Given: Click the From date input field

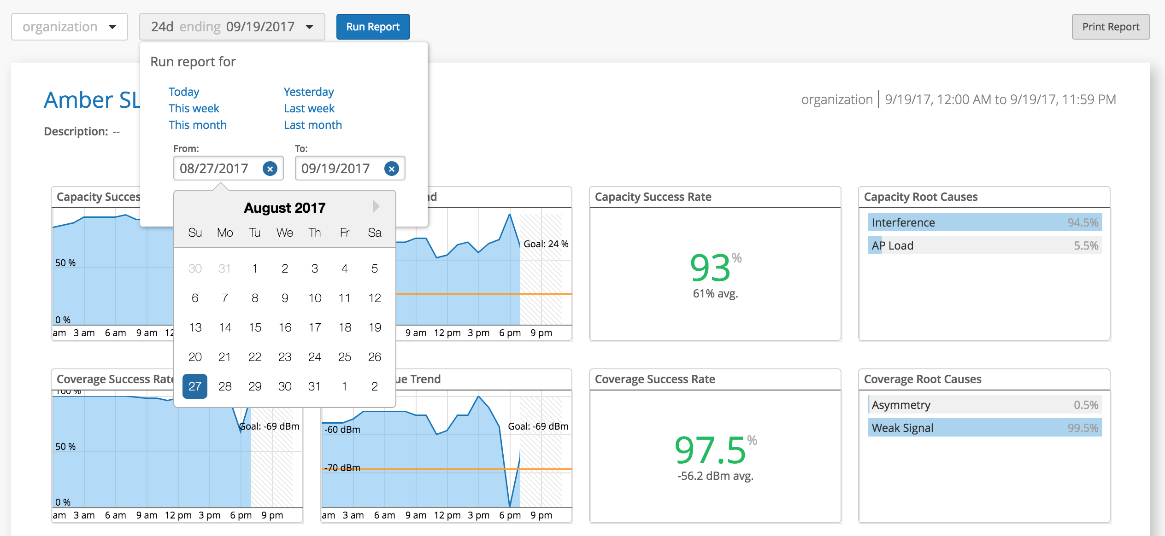Looking at the screenshot, I should pyautogui.click(x=215, y=169).
